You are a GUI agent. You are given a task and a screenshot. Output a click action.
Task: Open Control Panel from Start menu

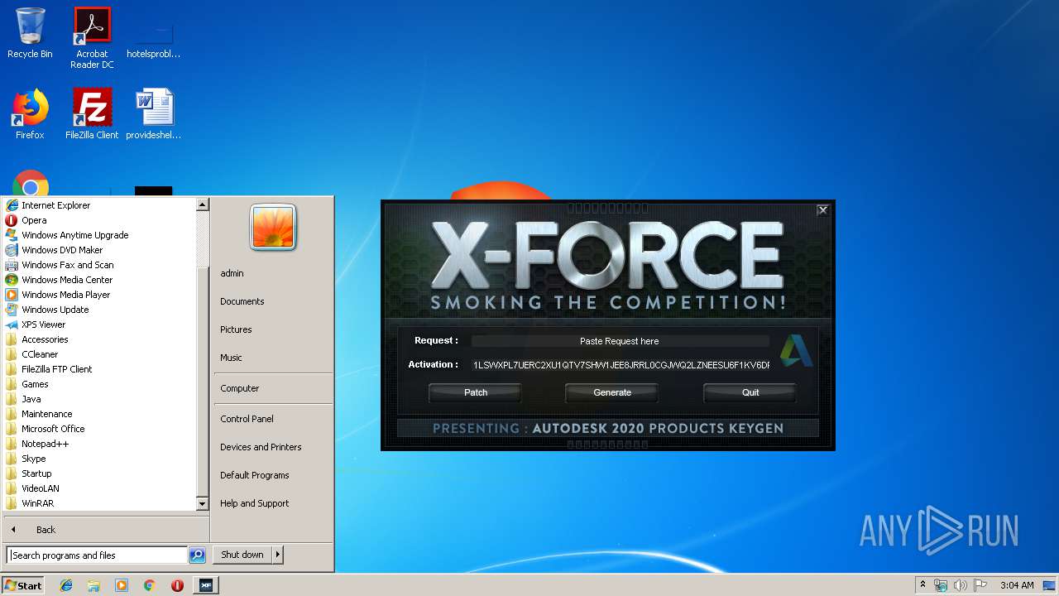pos(247,419)
